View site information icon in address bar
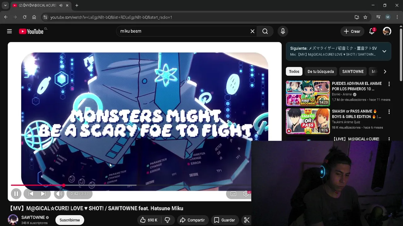The image size is (403, 226). [x=45, y=17]
